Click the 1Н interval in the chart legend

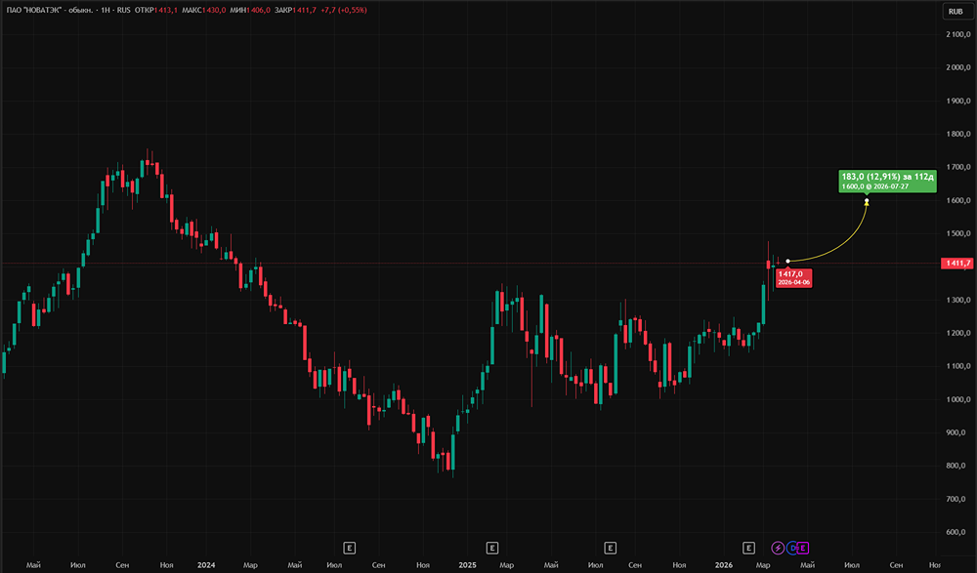point(106,10)
